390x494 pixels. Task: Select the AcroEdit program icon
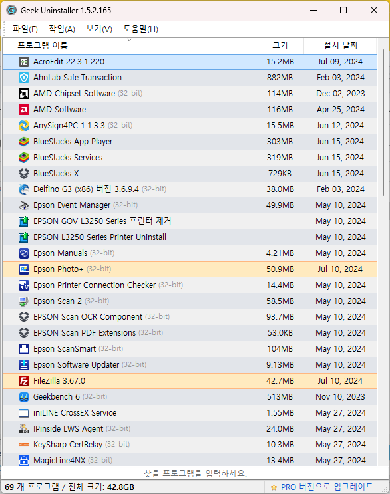(x=24, y=62)
